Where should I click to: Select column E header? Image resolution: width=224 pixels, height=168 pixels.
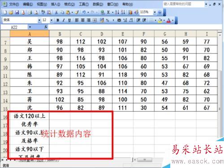pyautogui.click(x=123, y=34)
